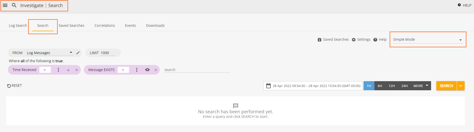Select the 6H time range
Image resolution: width=474 pixels, height=132 pixels.
point(380,86)
